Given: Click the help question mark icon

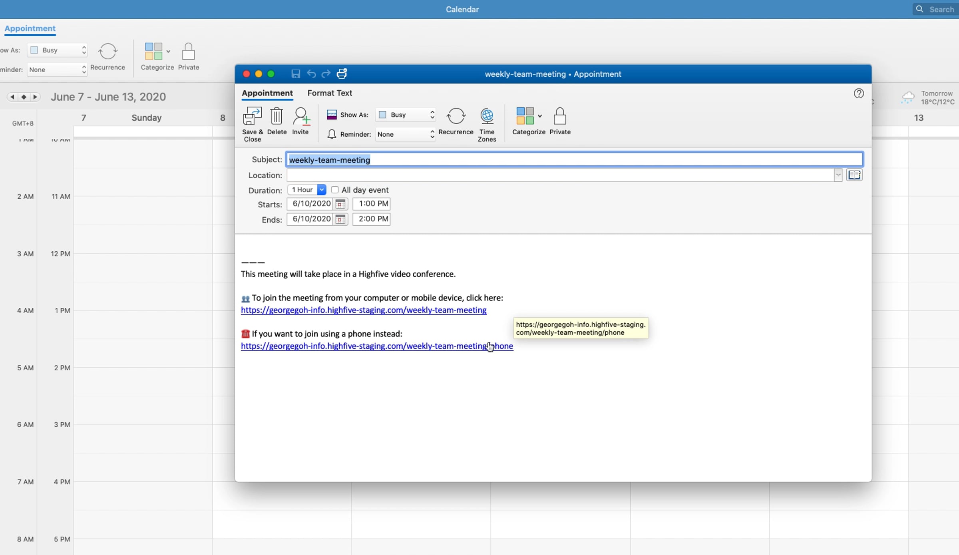Looking at the screenshot, I should [859, 93].
